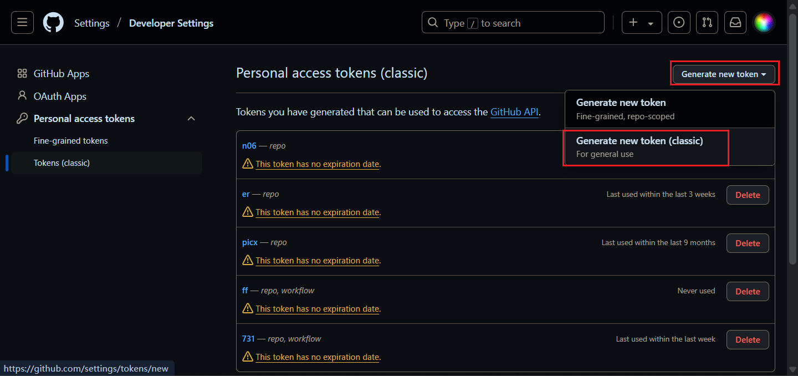Open the pull requests icon
This screenshot has width=798, height=376.
tap(707, 23)
